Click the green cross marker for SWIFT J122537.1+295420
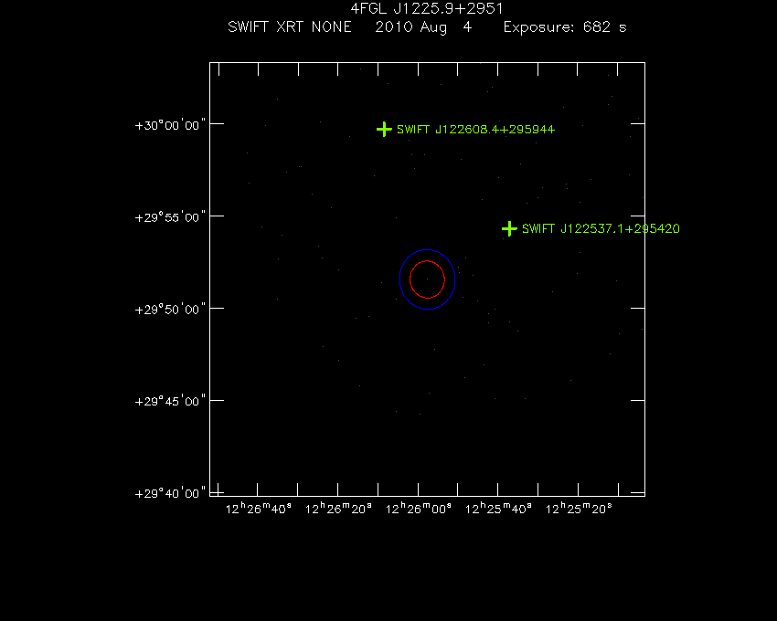The width and height of the screenshot is (777, 621). pyautogui.click(x=509, y=229)
